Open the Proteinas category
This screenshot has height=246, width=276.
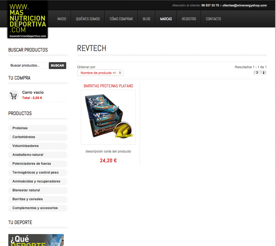coord(38,128)
